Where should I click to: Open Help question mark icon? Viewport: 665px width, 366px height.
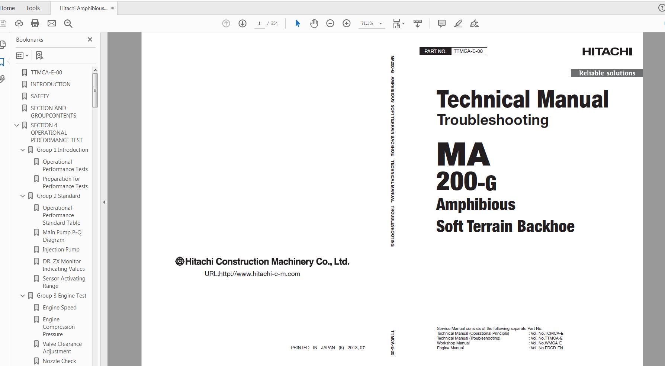[x=661, y=8]
